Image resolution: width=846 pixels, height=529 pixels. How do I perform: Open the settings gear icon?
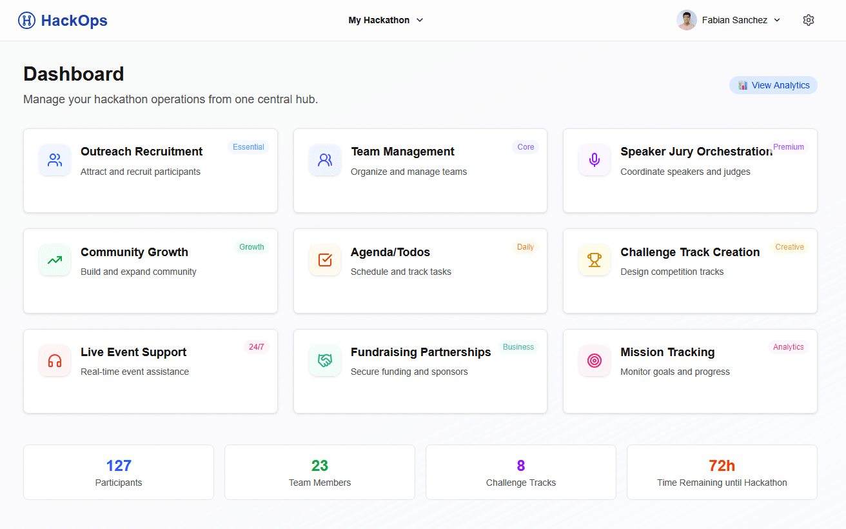click(808, 20)
